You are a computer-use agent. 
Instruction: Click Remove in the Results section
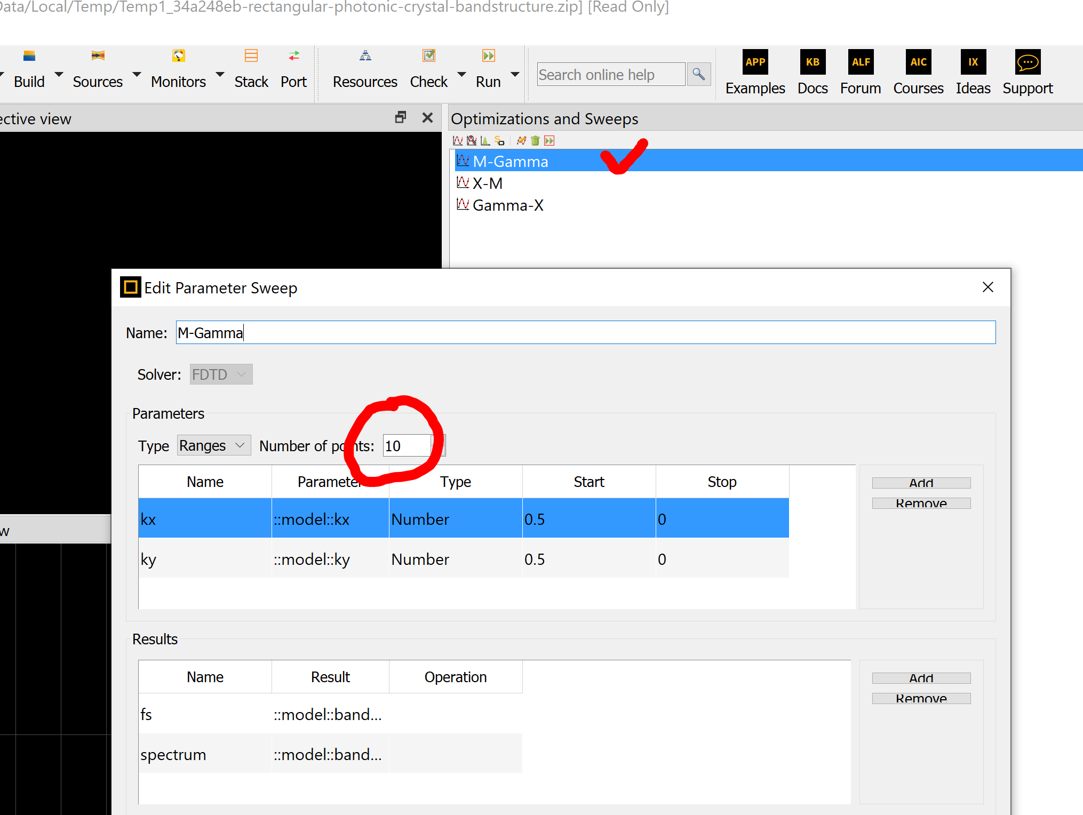point(921,698)
